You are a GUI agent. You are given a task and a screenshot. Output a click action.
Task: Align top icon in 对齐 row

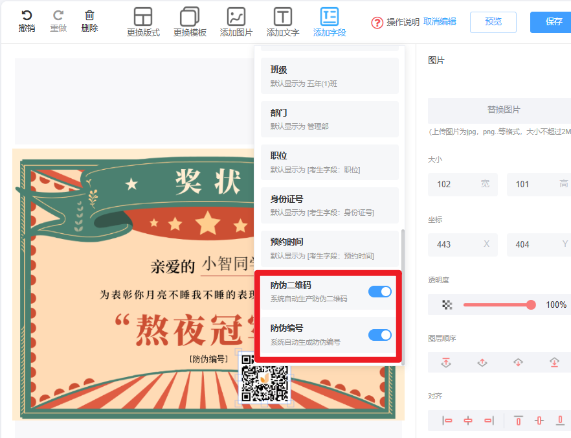click(518, 421)
